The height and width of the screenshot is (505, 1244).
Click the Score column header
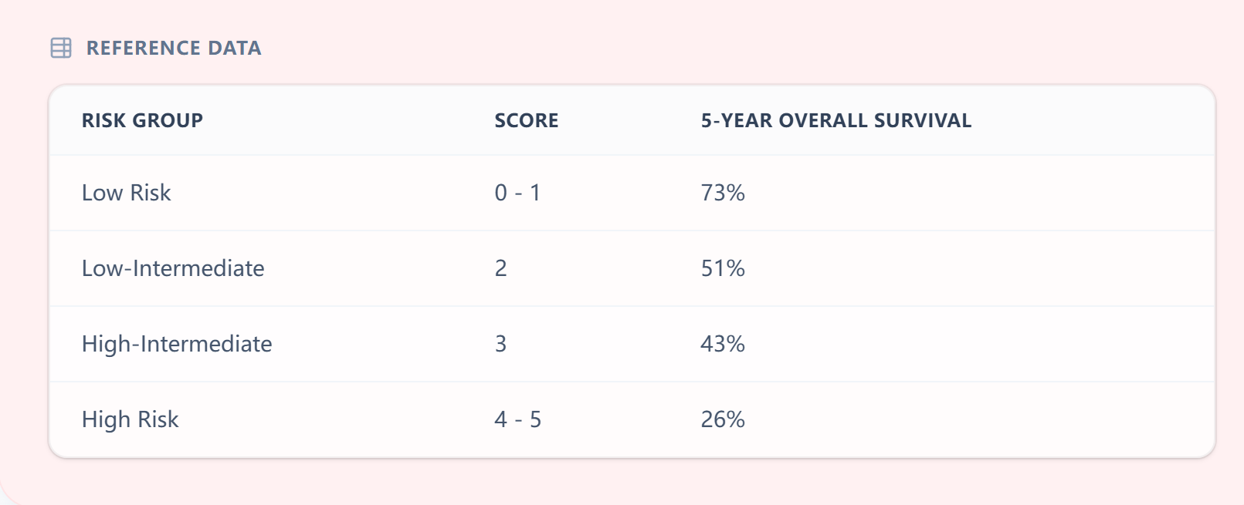coord(526,120)
